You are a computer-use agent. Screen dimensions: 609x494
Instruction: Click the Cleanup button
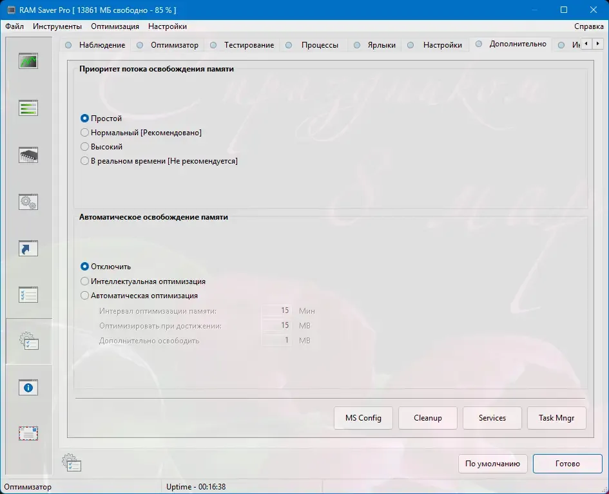pyautogui.click(x=428, y=418)
